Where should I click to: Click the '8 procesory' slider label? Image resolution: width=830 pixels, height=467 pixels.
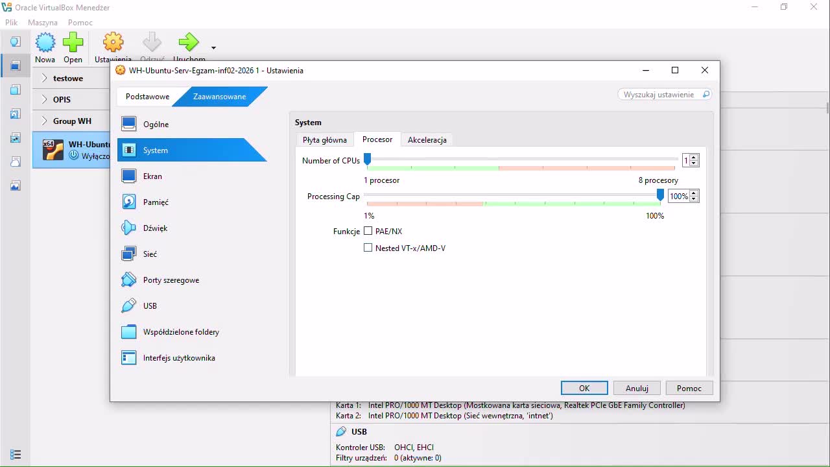(658, 180)
